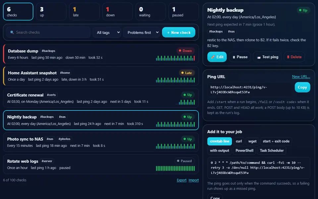
Task: Select the start + exit code tab
Action: coord(276,141)
